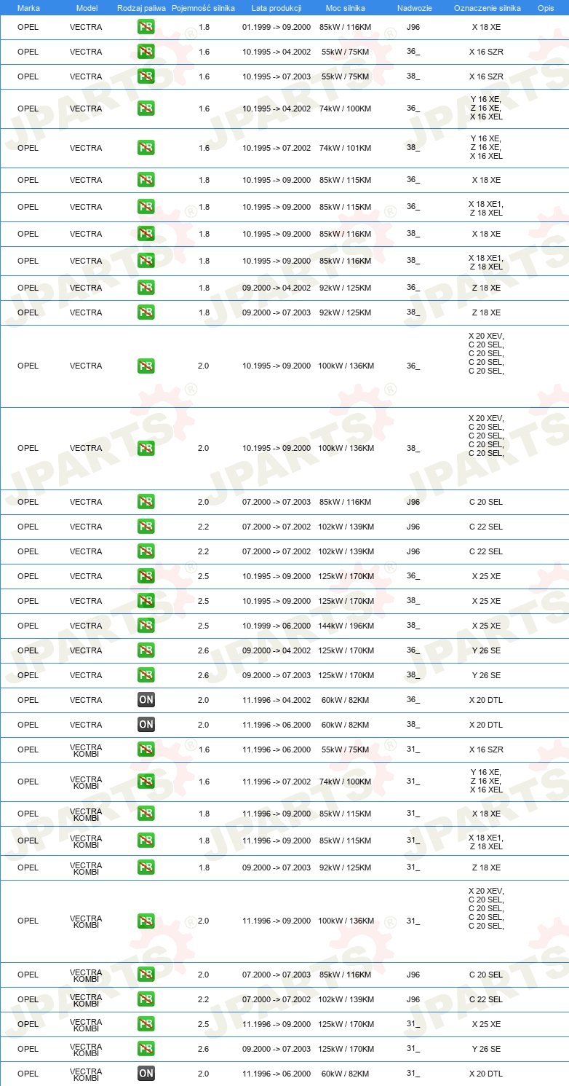This screenshot has width=569, height=1086.
Task: Click engine size 2.6 in the 38_ row
Action: pyautogui.click(x=204, y=675)
